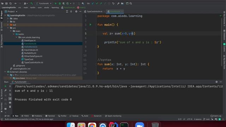Screen dimensions: 226x127
Task: Click the green Run button in toolbar
Action: coord(56,4)
